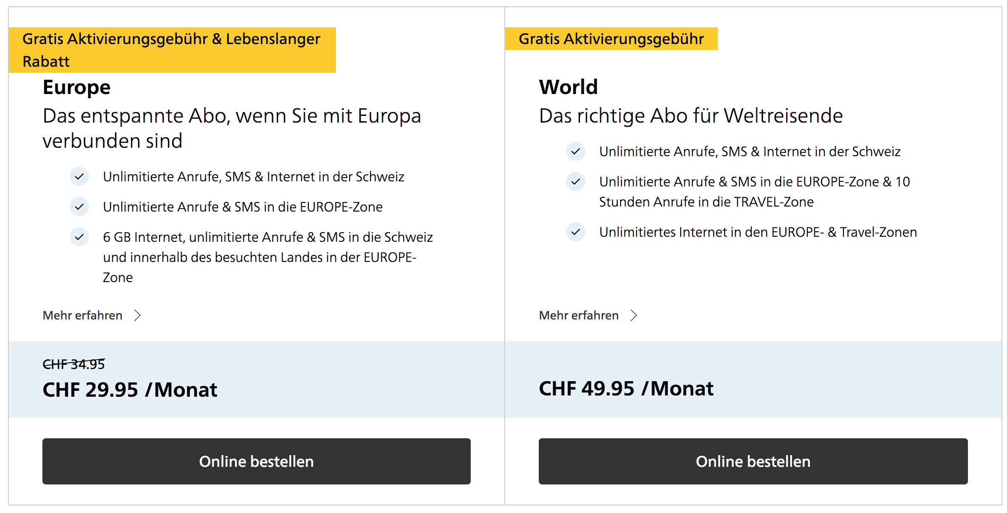Select the Europe plan heading
This screenshot has width=1007, height=513.
(76, 87)
